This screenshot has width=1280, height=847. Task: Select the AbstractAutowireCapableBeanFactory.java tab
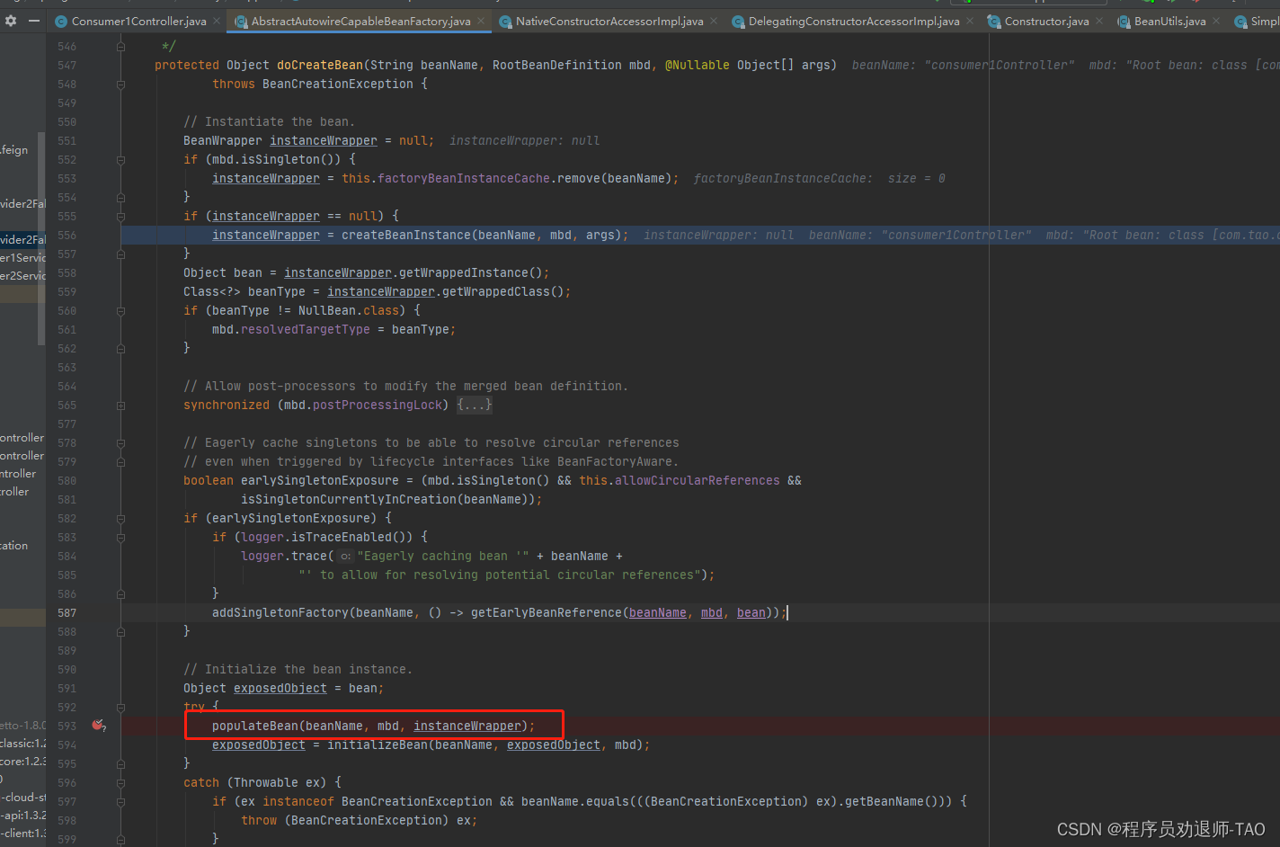coord(360,21)
